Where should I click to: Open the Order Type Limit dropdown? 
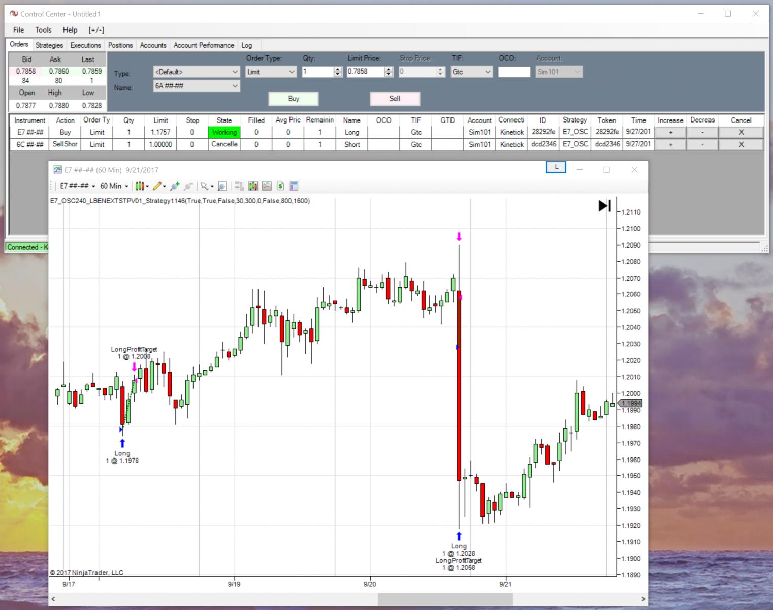tap(271, 72)
